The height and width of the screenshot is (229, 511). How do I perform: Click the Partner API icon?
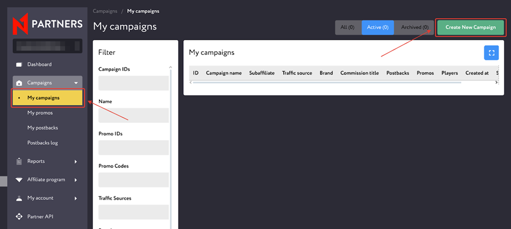coord(19,217)
